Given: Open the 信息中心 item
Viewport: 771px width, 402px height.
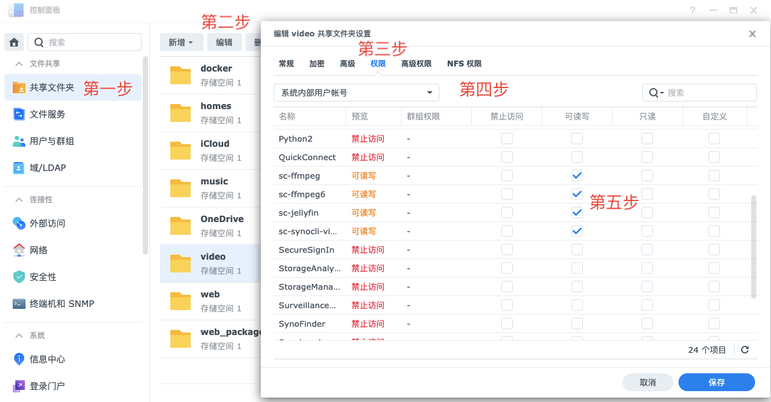Looking at the screenshot, I should (x=47, y=359).
